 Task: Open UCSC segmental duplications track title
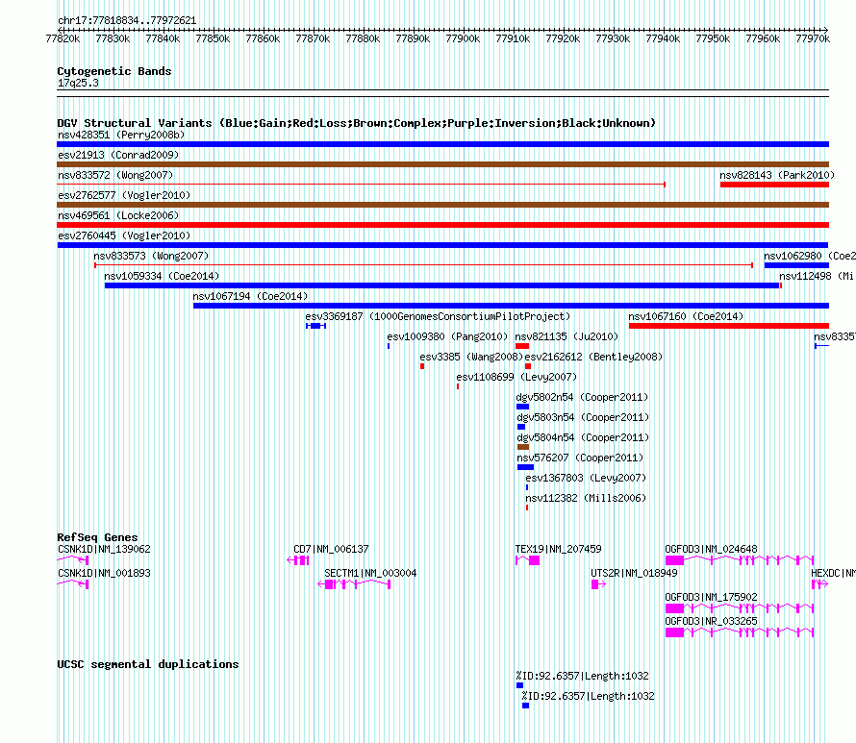pyautogui.click(x=148, y=664)
